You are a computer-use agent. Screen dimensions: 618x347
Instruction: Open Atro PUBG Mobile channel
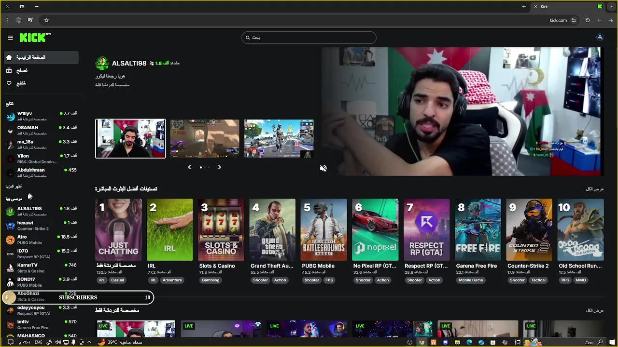41,240
